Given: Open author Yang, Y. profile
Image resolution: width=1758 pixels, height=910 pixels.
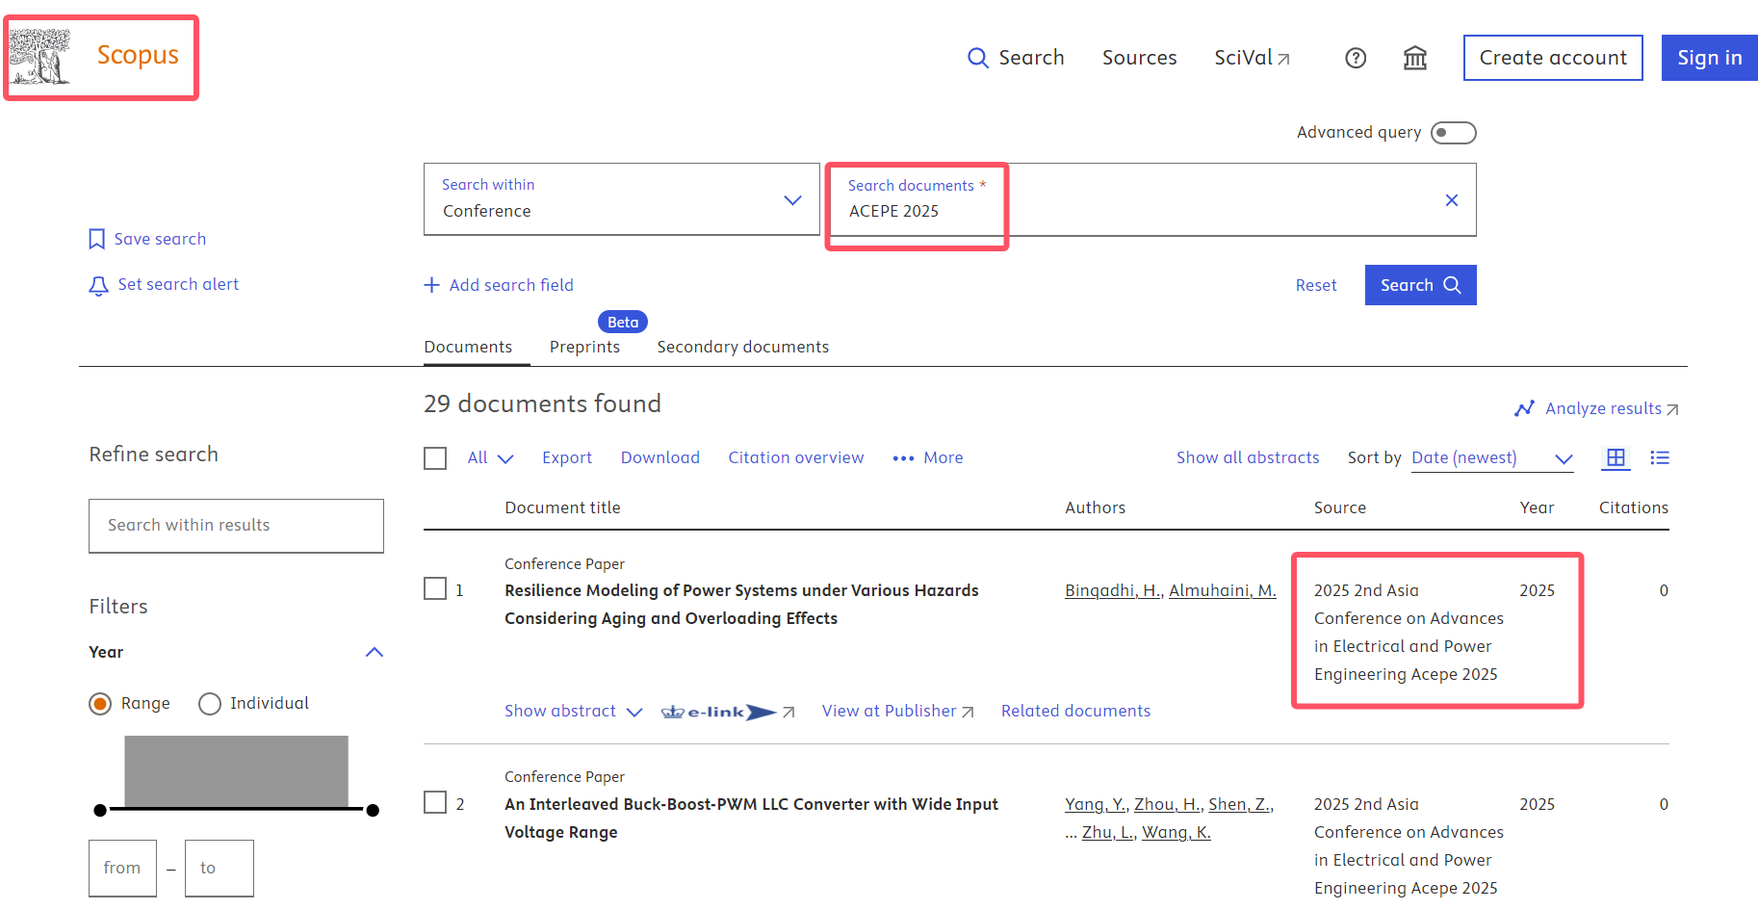Looking at the screenshot, I should click(1096, 805).
